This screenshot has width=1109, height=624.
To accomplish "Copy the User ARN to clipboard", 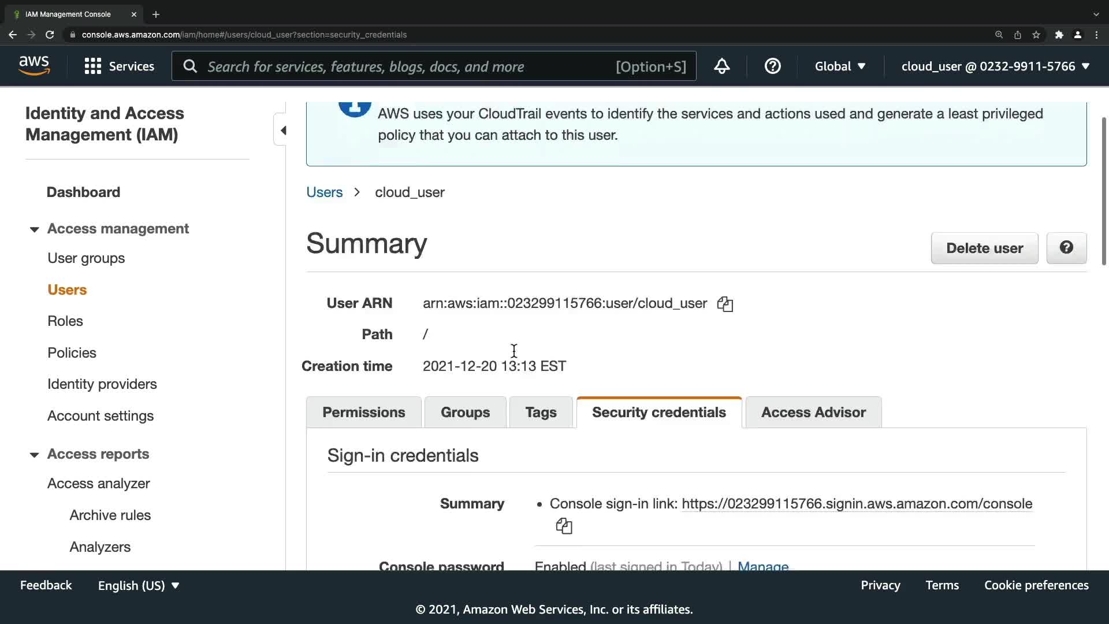I will pyautogui.click(x=725, y=304).
